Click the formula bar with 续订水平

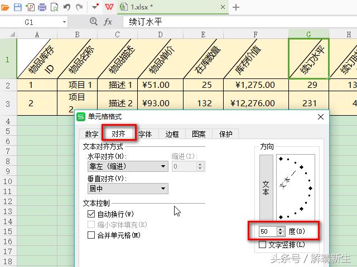(x=240, y=22)
